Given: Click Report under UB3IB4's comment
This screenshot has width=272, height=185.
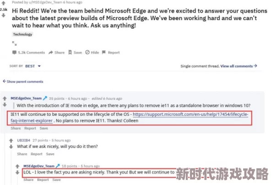Looking at the screenshot, I should tap(37, 154).
